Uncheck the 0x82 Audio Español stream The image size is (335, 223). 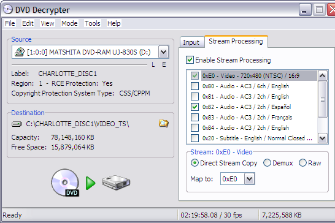click(x=194, y=107)
